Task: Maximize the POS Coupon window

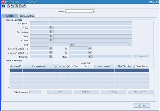Action: 154,2
